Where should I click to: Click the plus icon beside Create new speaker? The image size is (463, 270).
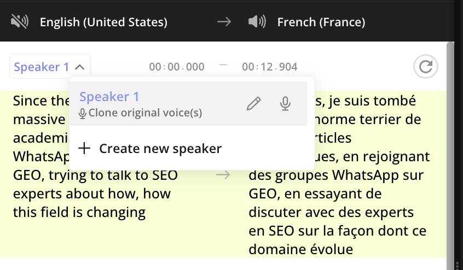[84, 148]
